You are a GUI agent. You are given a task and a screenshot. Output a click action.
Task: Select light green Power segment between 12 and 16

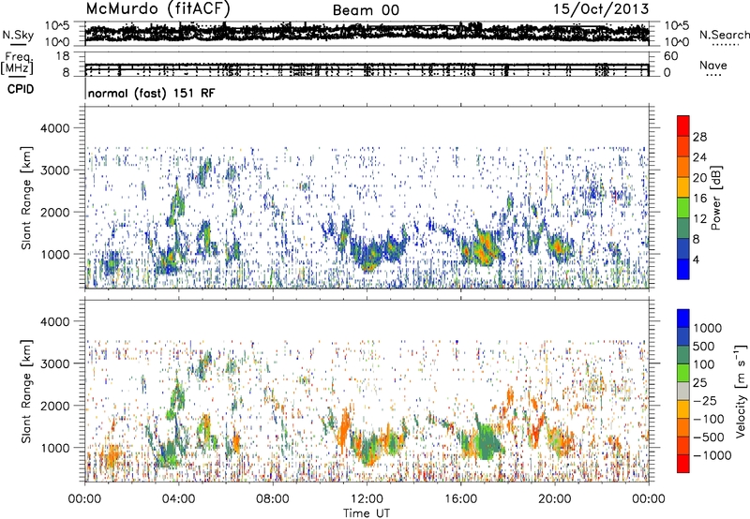point(683,207)
